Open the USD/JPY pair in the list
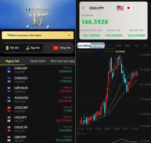Screen dimensions: 151x143 [38, 119]
